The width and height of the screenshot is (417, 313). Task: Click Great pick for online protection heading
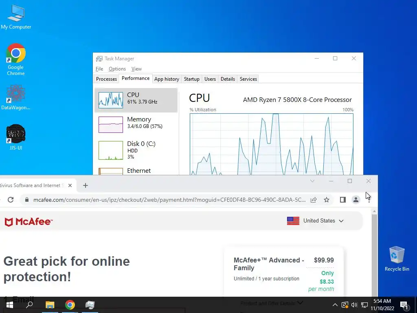(66, 269)
